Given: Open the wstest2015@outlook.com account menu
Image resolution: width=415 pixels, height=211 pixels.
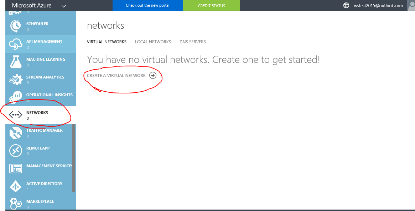Looking at the screenshot, I should coord(378,6).
